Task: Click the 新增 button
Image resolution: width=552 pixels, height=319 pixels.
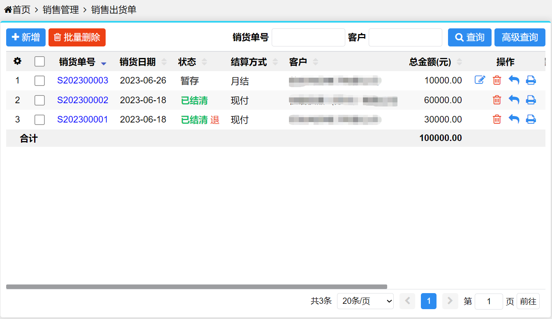Action: 26,37
